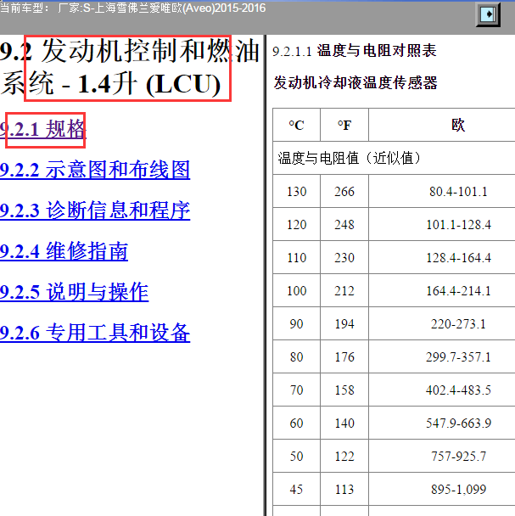Click the cell with value 266
Screen dimensions: 515x516
[344, 192]
